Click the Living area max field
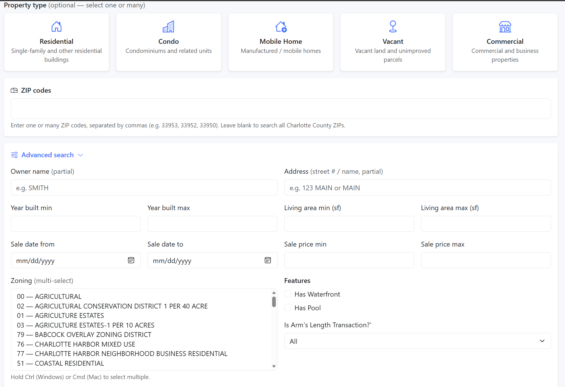 click(486, 224)
